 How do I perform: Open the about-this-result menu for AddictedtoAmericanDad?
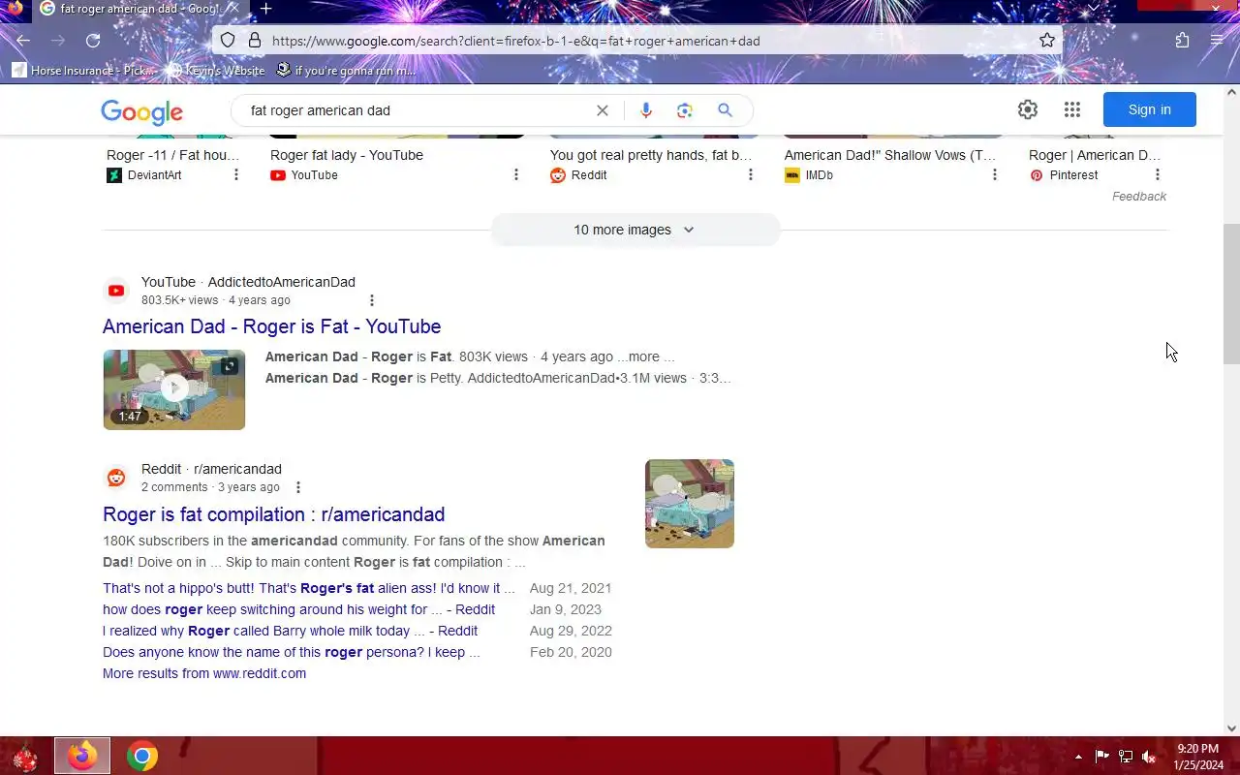point(372,300)
